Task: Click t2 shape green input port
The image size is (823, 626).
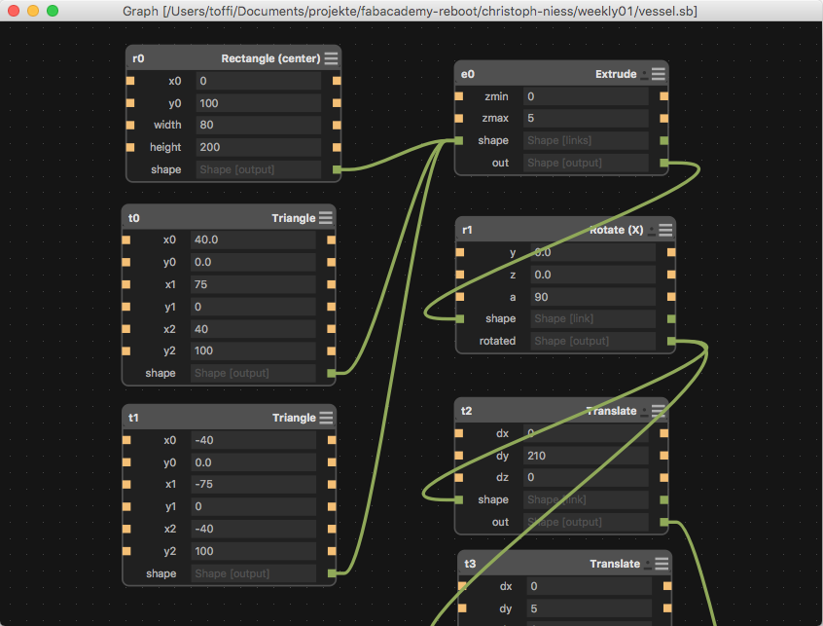Action: coord(459,499)
